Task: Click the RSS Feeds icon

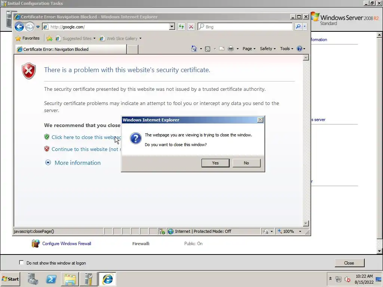Action: pyautogui.click(x=208, y=49)
